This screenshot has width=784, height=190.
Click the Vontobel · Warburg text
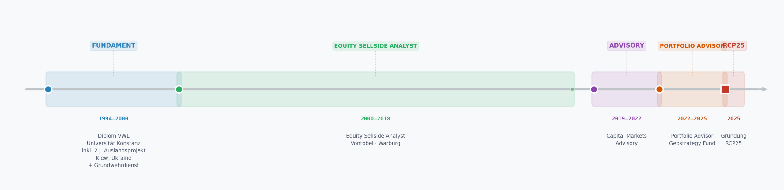(375, 143)
